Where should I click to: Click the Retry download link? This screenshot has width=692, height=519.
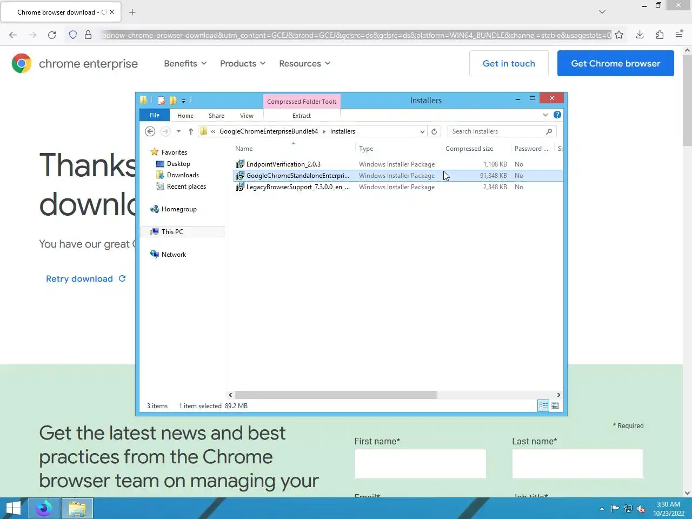(x=85, y=278)
